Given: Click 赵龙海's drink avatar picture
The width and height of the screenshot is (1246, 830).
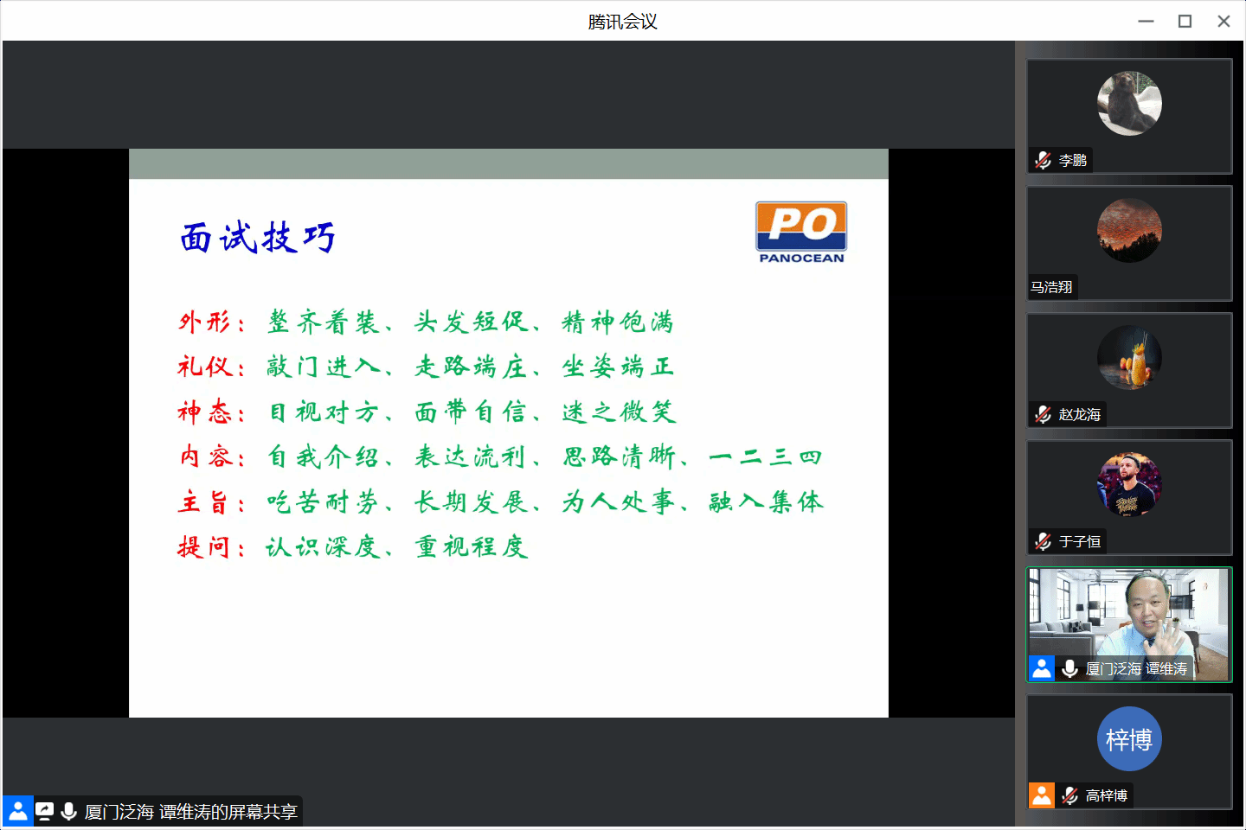Looking at the screenshot, I should click(1129, 358).
